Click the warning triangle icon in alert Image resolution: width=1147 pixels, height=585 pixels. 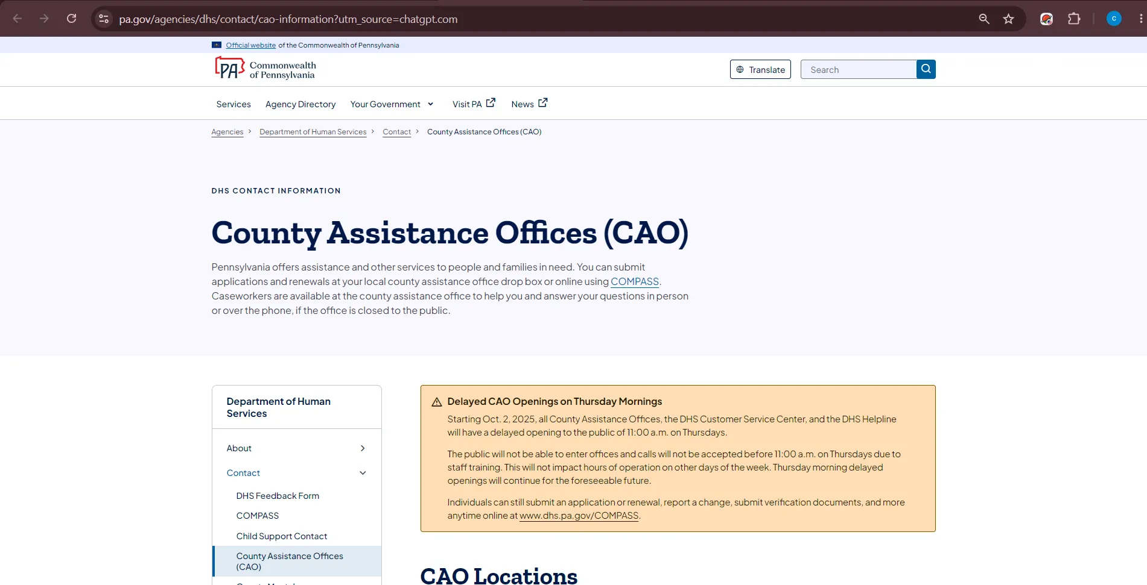437,402
